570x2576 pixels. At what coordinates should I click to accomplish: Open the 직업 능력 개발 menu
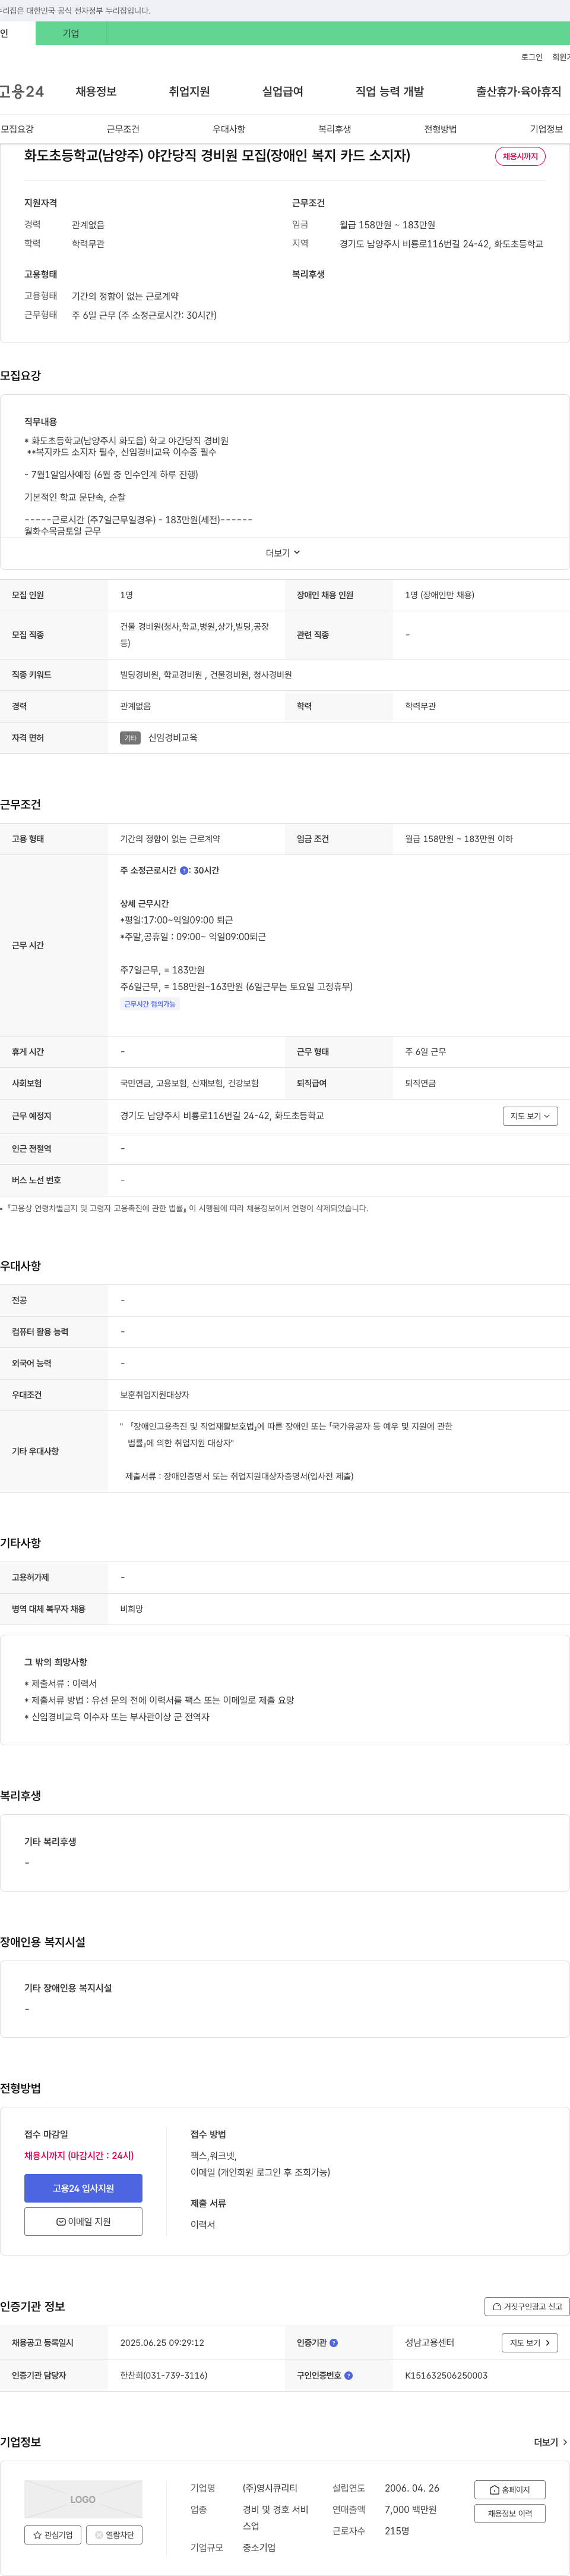[x=389, y=91]
